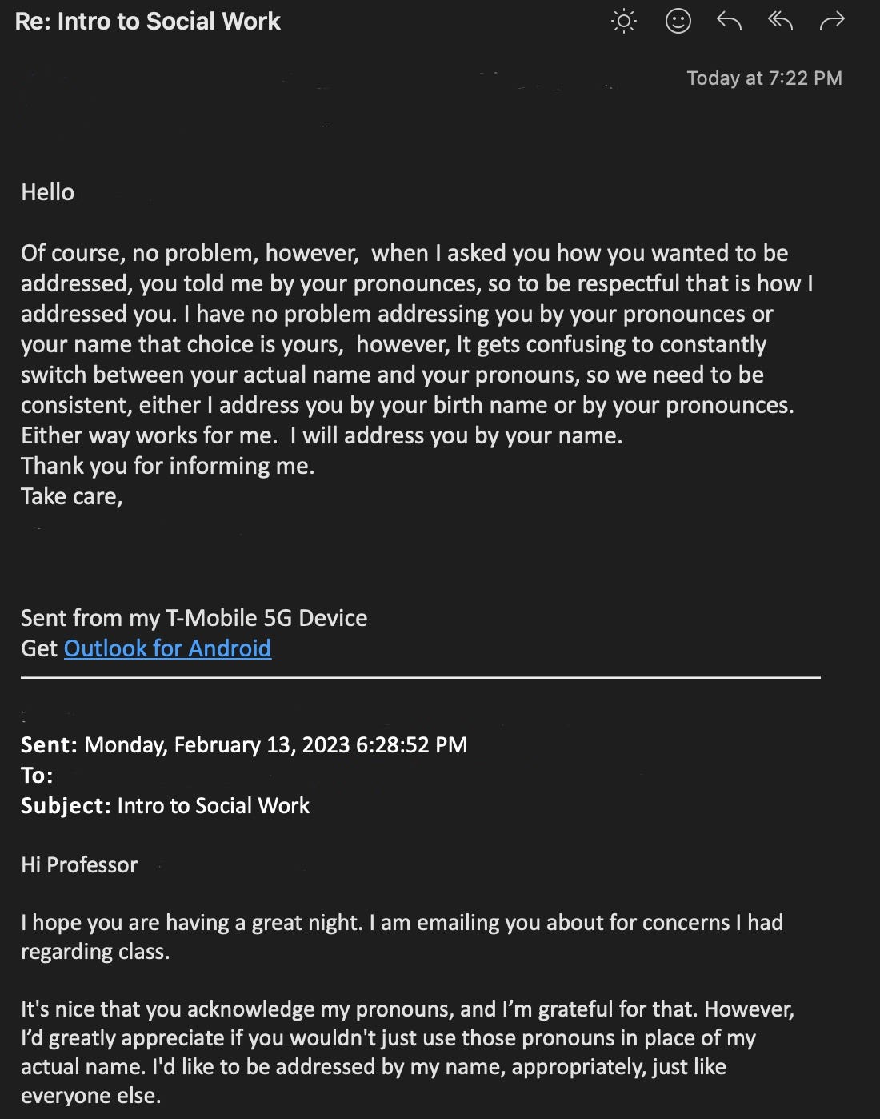Click the 'Sent from my T-Mobile 5G Device' text
880x1119 pixels.
tap(194, 617)
